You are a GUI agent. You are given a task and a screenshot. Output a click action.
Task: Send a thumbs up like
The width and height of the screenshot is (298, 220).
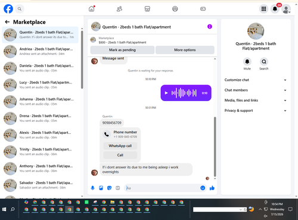[x=212, y=188]
